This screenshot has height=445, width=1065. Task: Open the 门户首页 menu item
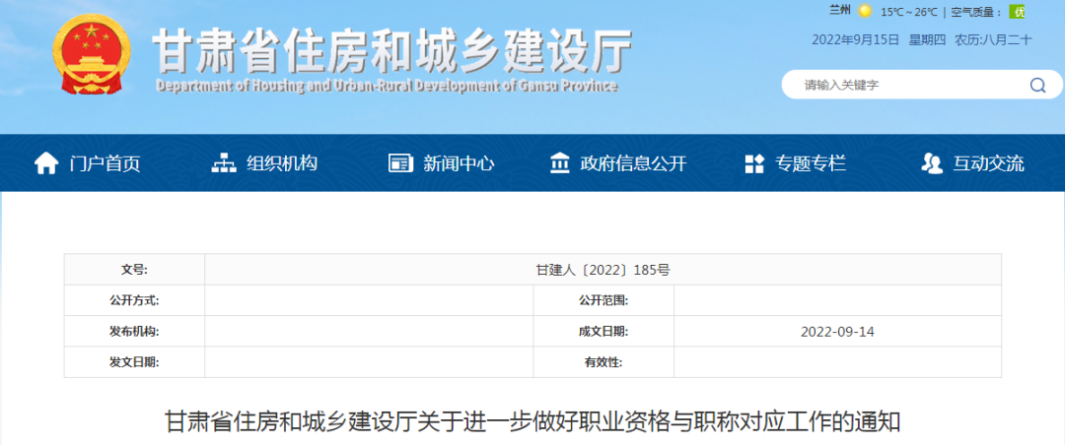pyautogui.click(x=105, y=163)
